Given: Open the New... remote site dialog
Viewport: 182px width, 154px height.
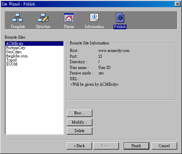Looking at the screenshot, I should 79,113.
